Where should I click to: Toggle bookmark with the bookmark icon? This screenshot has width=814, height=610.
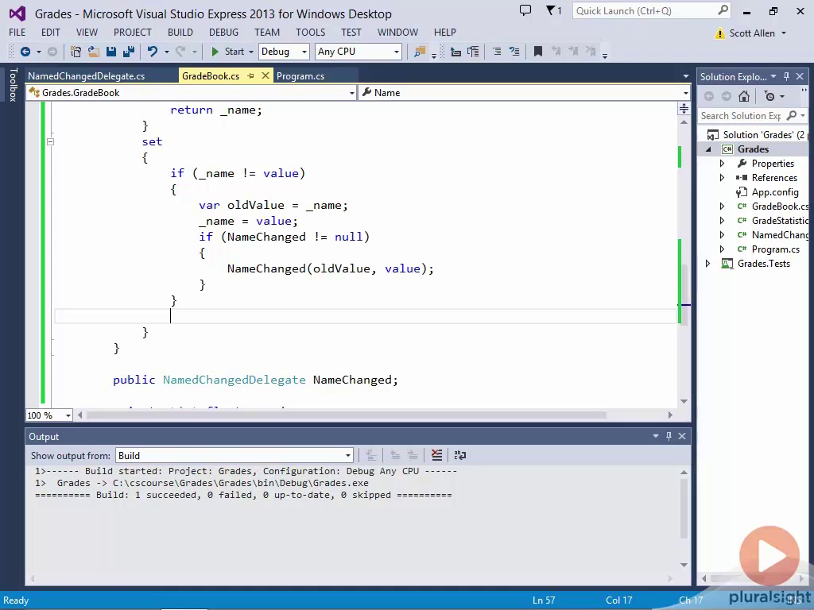(538, 52)
